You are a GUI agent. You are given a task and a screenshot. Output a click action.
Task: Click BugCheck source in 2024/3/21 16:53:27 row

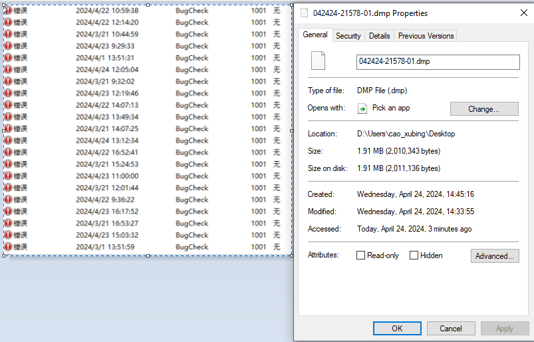pyautogui.click(x=192, y=223)
